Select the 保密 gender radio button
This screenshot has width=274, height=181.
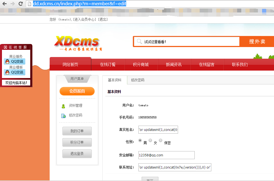coord(161,140)
